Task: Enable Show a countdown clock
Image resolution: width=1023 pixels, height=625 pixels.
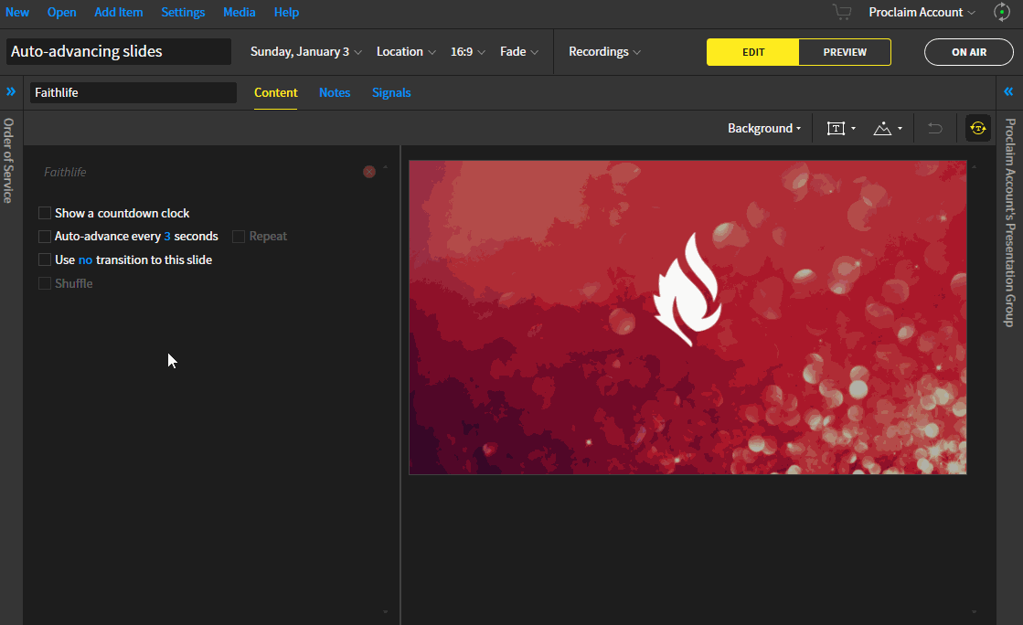Action: [x=45, y=213]
